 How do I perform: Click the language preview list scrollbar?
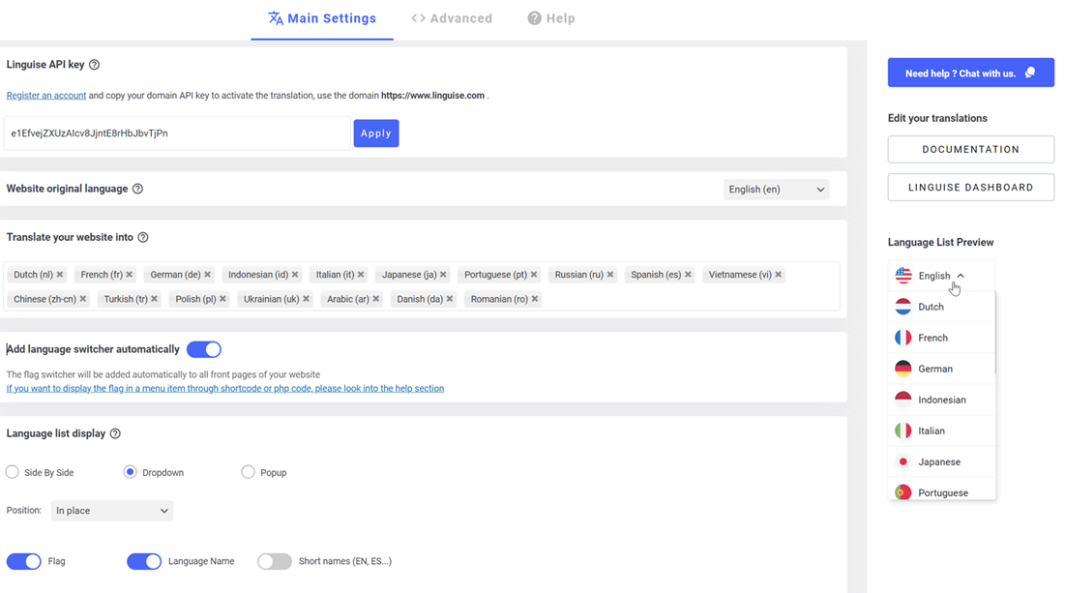click(995, 333)
